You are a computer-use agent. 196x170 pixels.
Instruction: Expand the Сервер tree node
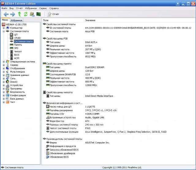4,65
